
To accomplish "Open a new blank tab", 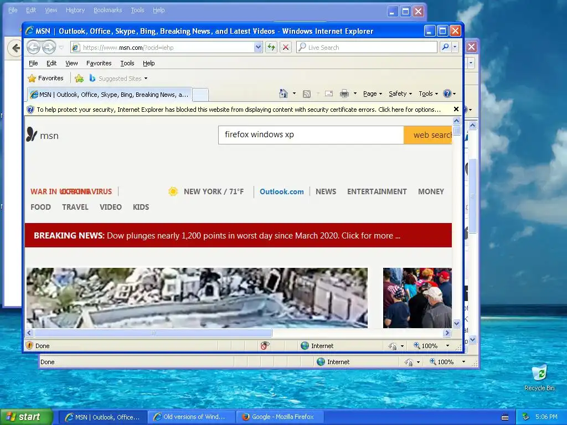I will [x=200, y=95].
